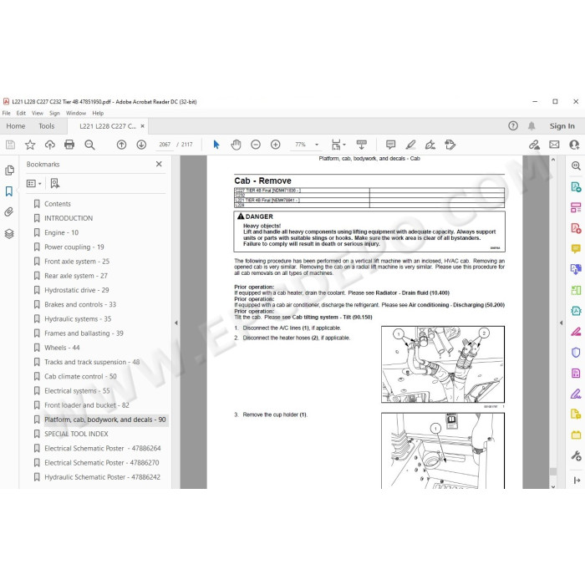This screenshot has height=585, width=585.
Task: Zoom out with minus icon
Action: coord(256,145)
